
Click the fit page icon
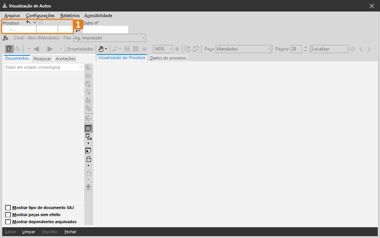[136, 49]
